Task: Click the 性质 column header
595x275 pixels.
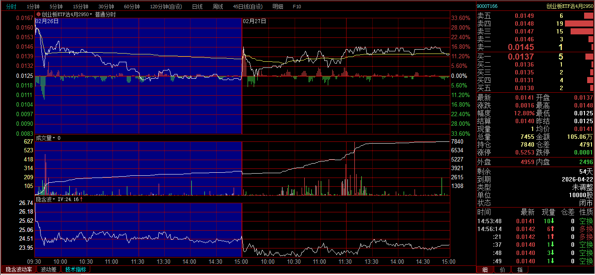Action: (586, 212)
